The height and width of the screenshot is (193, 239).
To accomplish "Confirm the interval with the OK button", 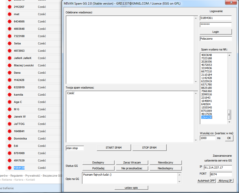I will pos(229,138).
